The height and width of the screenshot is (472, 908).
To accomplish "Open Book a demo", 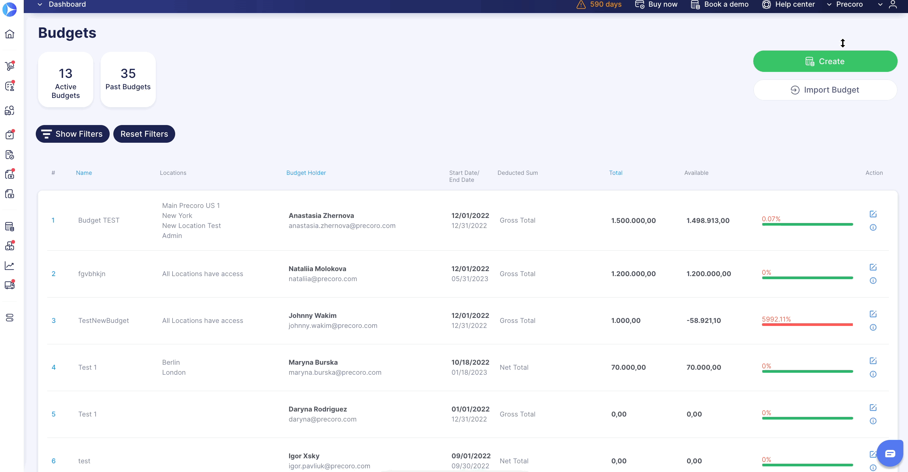I will click(720, 4).
